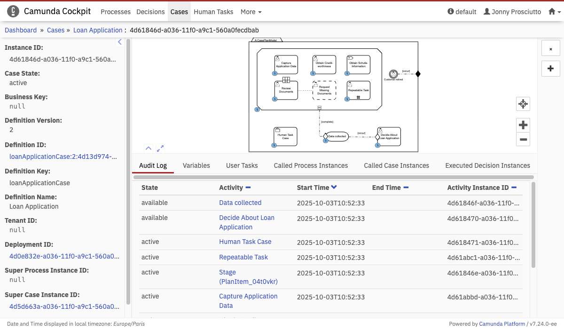This screenshot has width=564, height=329.
Task: Click the plus button in the right panel
Action: pos(550,69)
